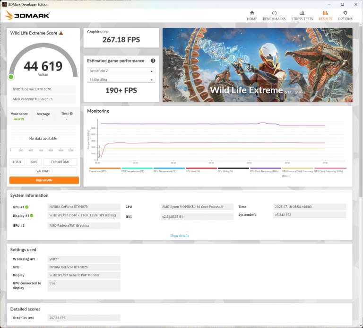This screenshot has width=363, height=328.
Task: Click the 2025-07-18 08:54 time value
Action: pyautogui.click(x=310, y=207)
